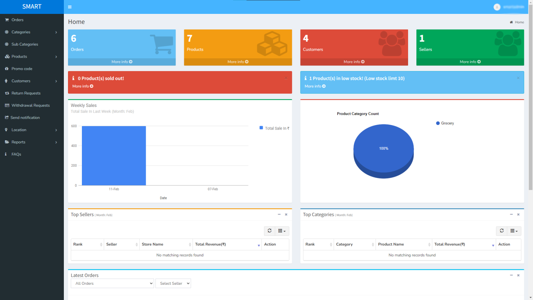Open the All Orders dropdown

click(112, 283)
